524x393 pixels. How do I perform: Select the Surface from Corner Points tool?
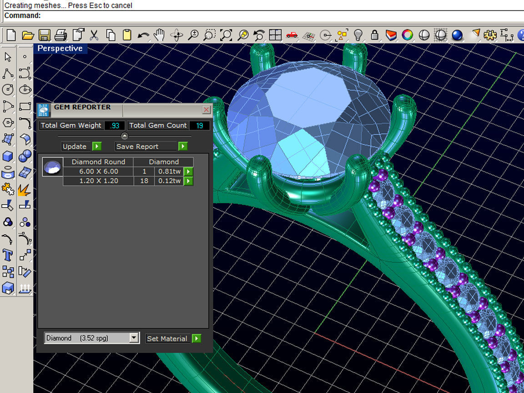pyautogui.click(x=8, y=139)
